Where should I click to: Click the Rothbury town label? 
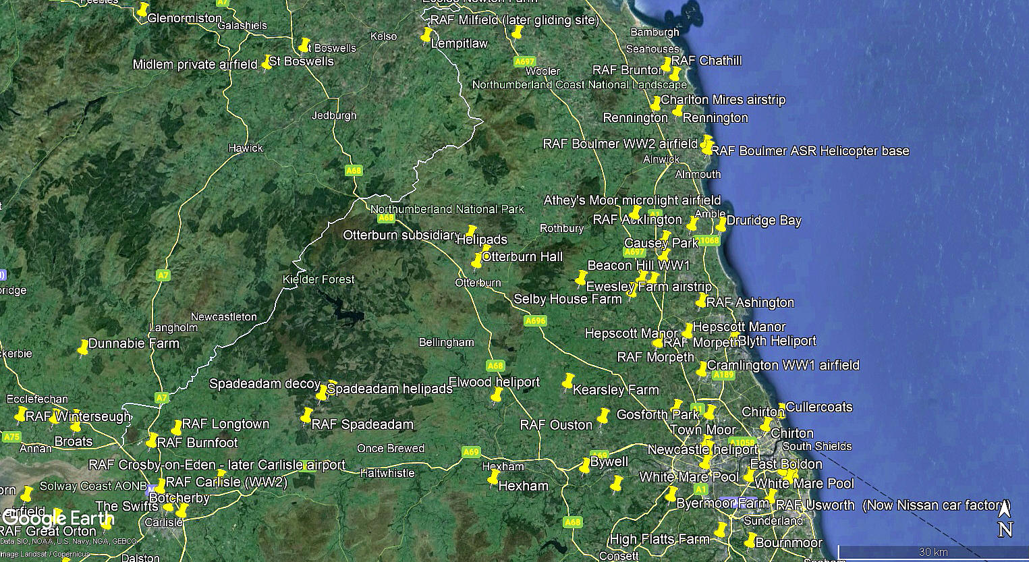pyautogui.click(x=561, y=228)
